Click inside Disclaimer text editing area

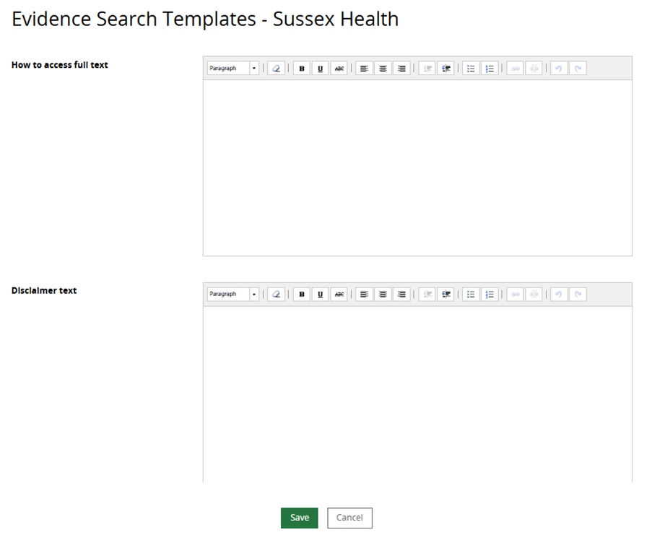pyautogui.click(x=417, y=394)
